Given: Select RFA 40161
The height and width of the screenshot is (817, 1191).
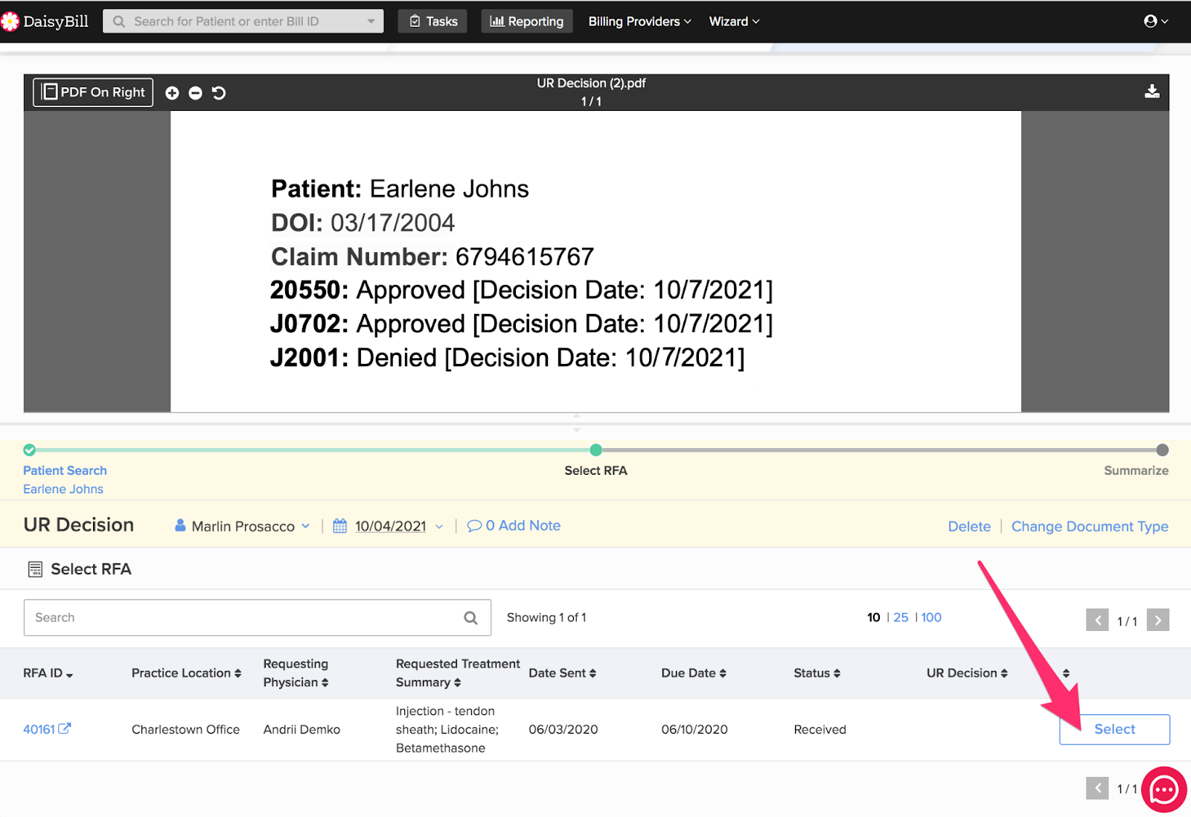Looking at the screenshot, I should 1114,729.
